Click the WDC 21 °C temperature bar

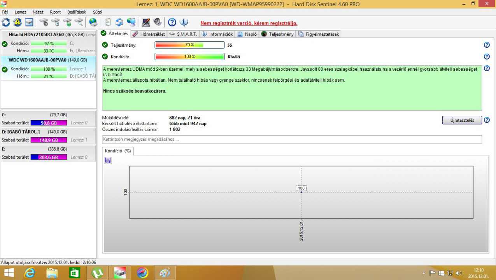pos(49,76)
